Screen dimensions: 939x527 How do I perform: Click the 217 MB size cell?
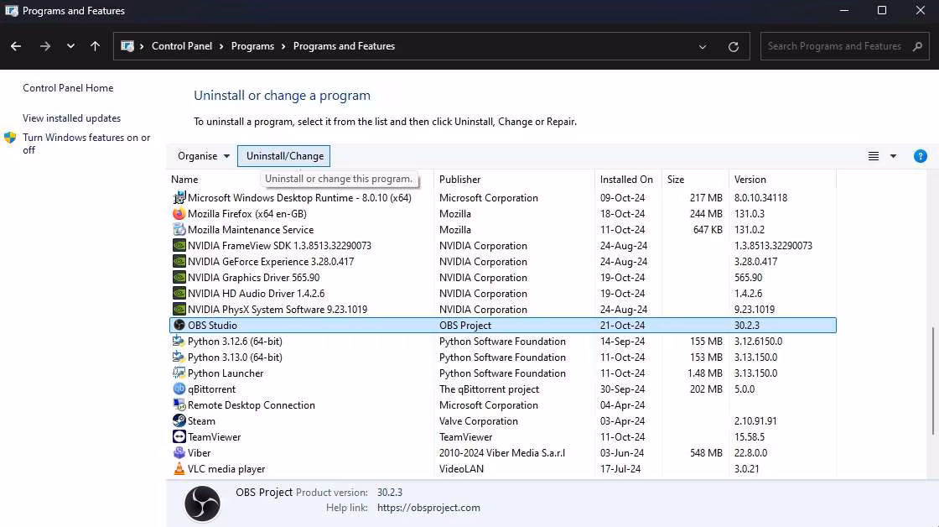point(706,198)
